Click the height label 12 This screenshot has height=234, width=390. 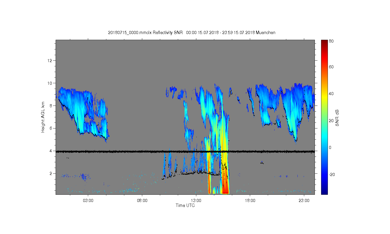tap(50, 61)
